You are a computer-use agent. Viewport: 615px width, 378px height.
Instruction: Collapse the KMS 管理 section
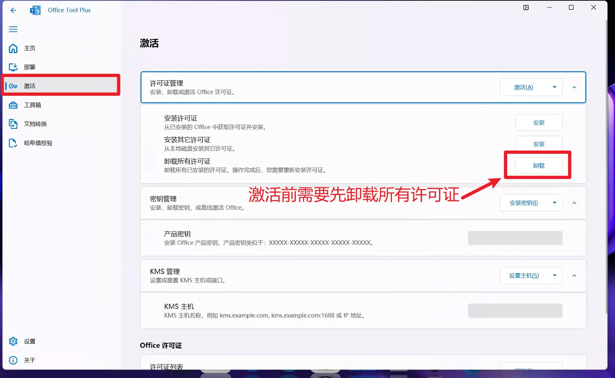574,276
